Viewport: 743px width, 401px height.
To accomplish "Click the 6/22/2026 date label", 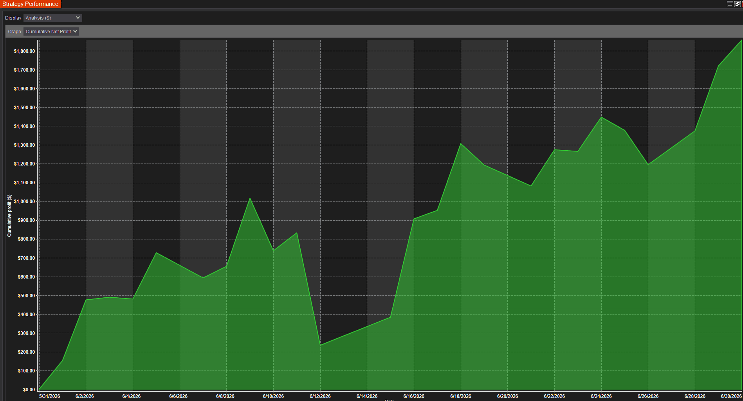I will pos(554,396).
